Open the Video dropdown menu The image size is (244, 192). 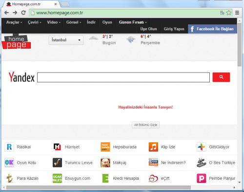click(x=54, y=22)
